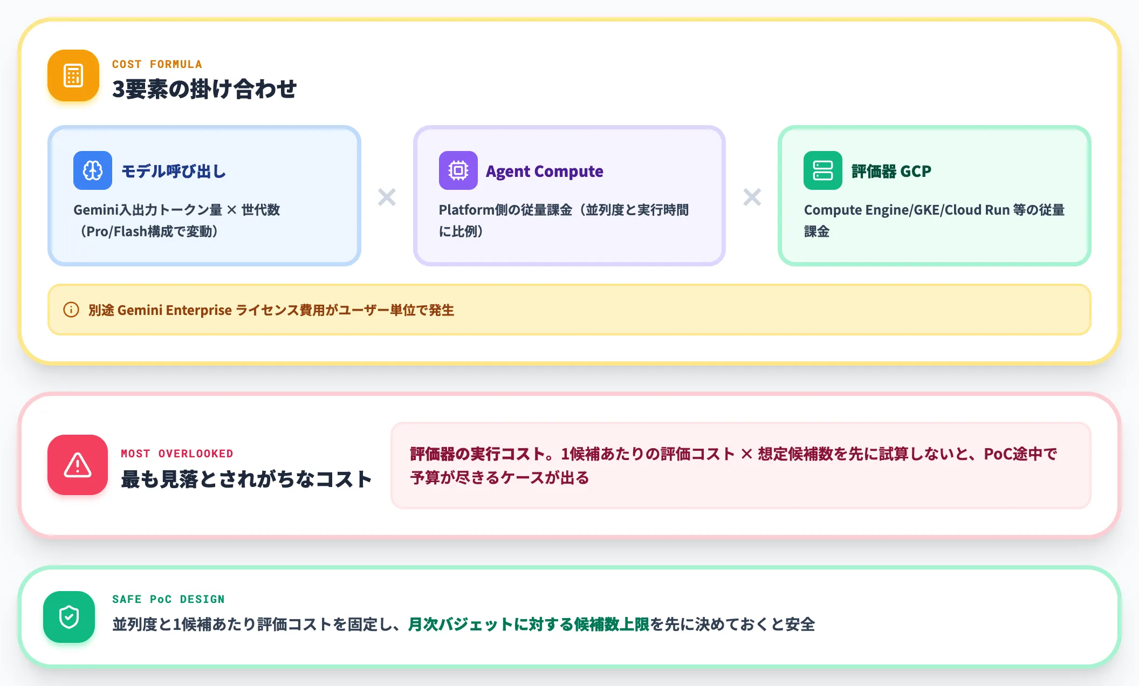The width and height of the screenshot is (1139, 686).
Task: Click the 評価器の実行コスト warning paragraph
Action: [x=733, y=465]
